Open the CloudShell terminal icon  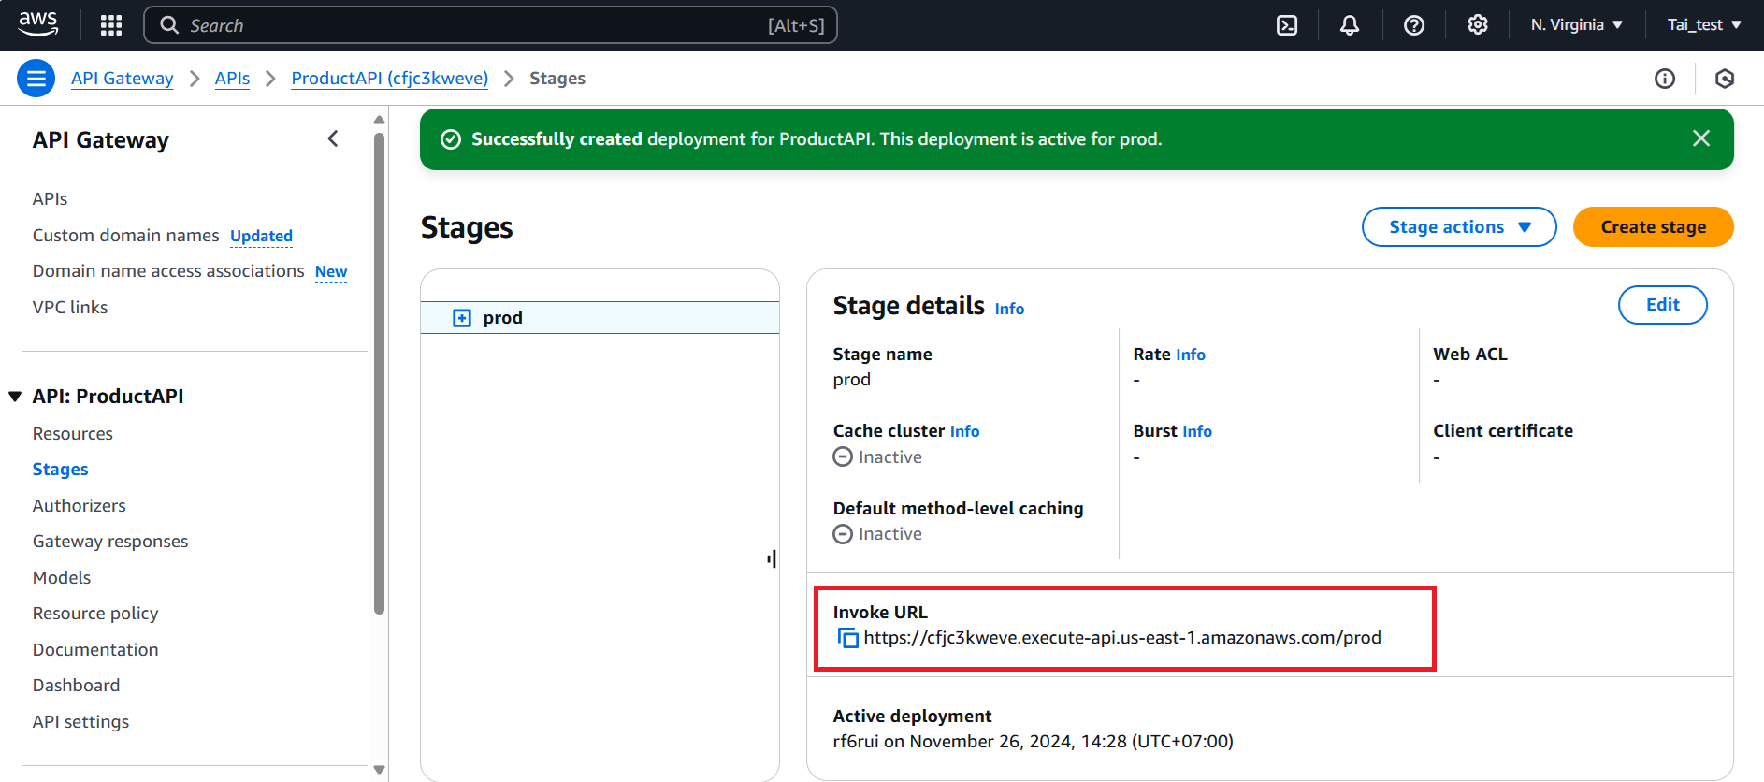[x=1287, y=25]
